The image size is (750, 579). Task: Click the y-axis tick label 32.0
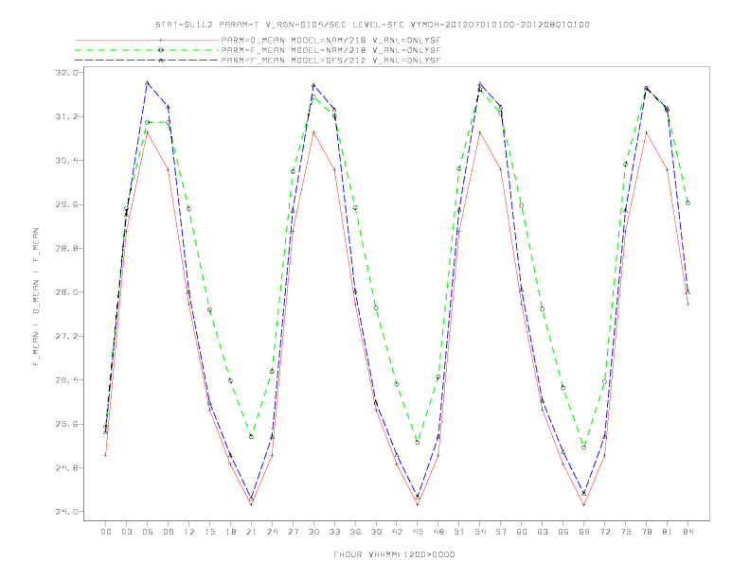coord(66,73)
